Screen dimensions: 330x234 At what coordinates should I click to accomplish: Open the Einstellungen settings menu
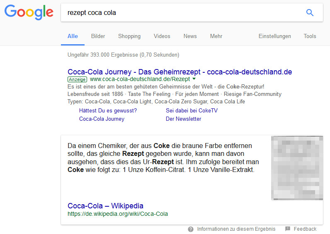274,36
